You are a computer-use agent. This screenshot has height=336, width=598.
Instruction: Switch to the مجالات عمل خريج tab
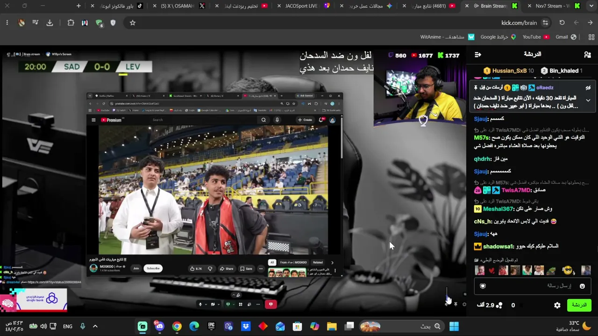click(369, 6)
